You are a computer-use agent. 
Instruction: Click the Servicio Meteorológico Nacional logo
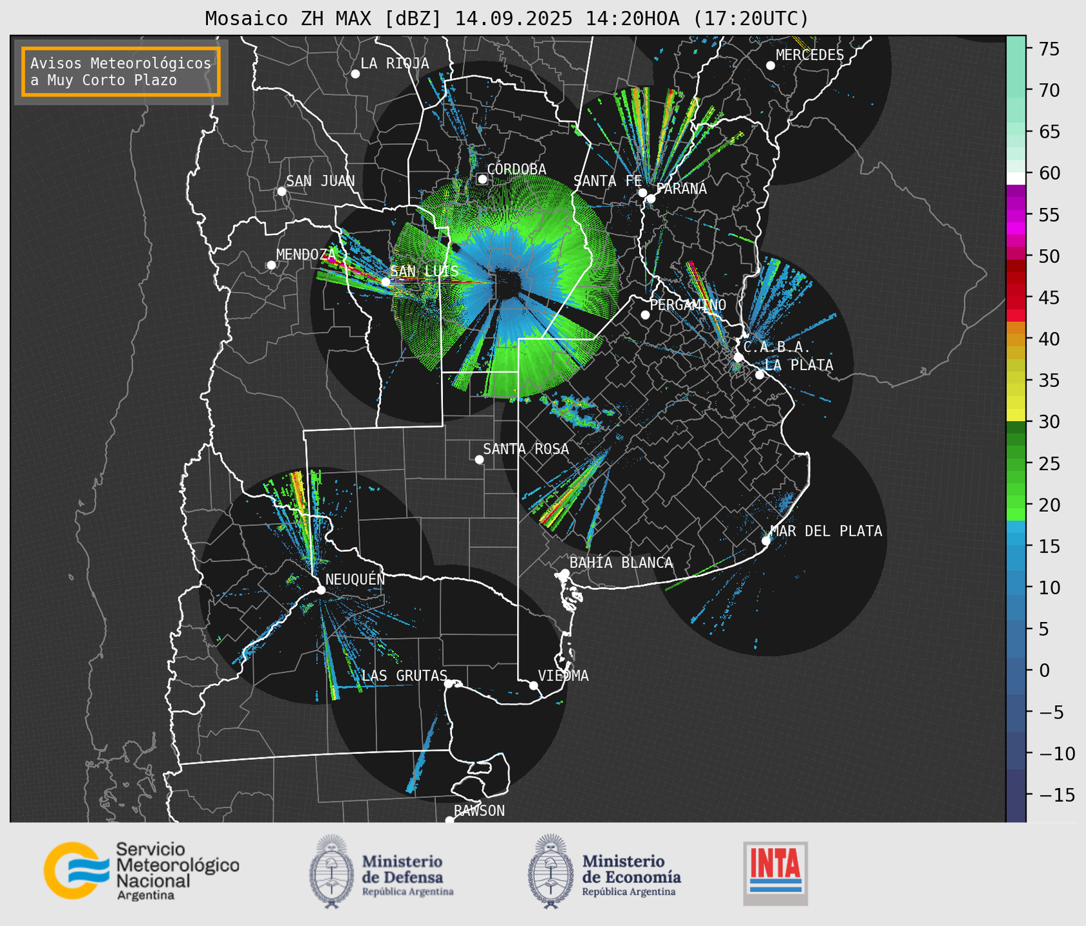coord(141,871)
